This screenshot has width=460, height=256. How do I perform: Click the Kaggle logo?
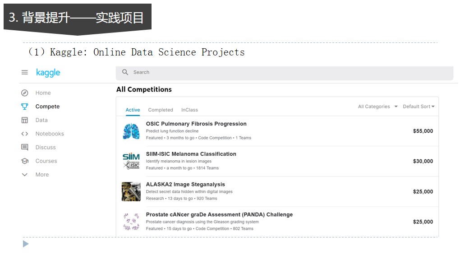tap(48, 73)
